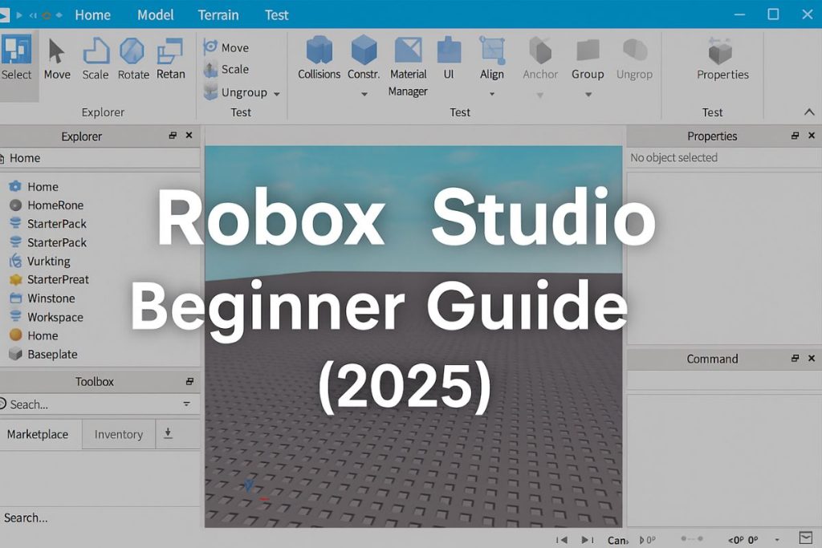Expand the Ungroup dropdown arrow
The width and height of the screenshot is (822, 548).
tap(277, 94)
